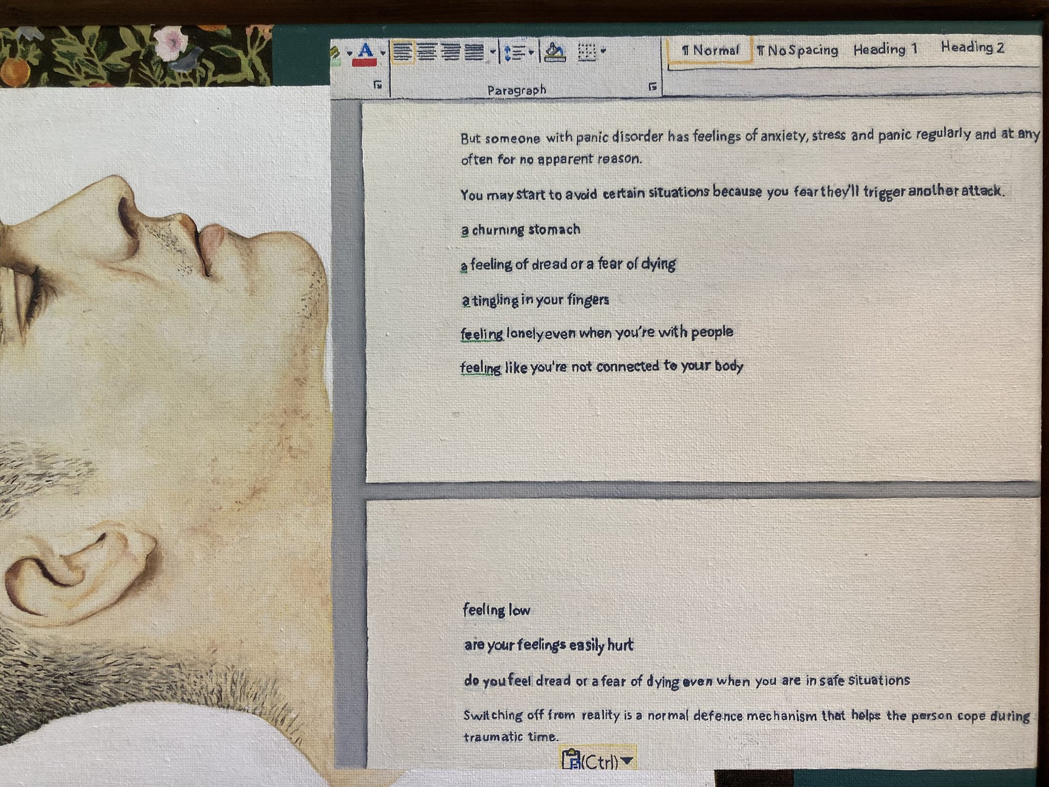The image size is (1049, 787).
Task: Click the red font color swatch bar
Action: [x=365, y=63]
